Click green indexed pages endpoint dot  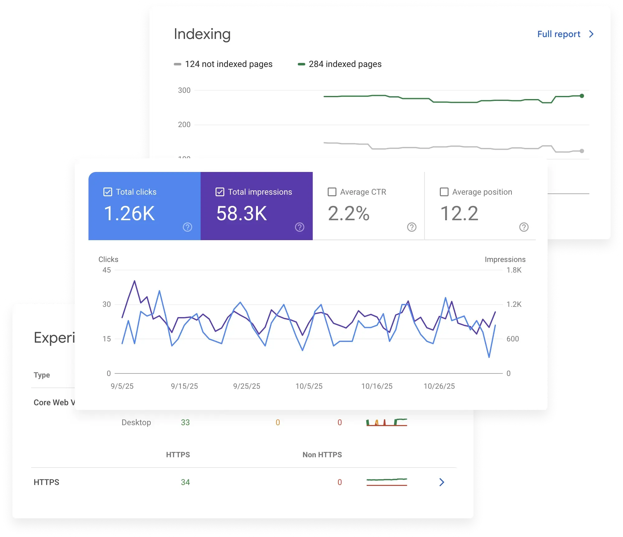coord(582,96)
